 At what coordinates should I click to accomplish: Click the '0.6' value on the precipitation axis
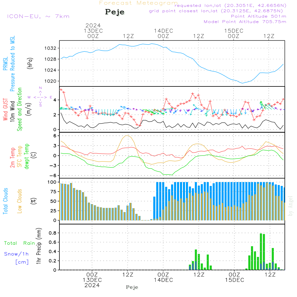coord(53,242)
